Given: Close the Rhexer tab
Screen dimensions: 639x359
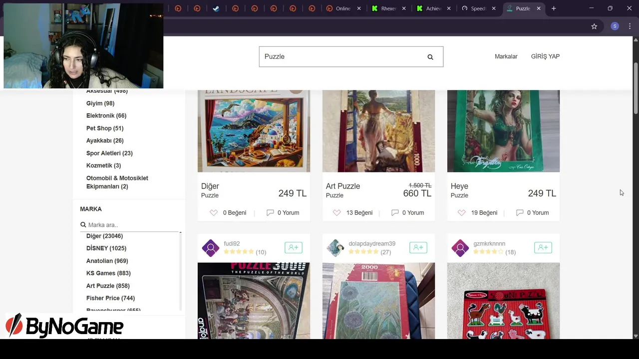Looking at the screenshot, I should tap(404, 8).
